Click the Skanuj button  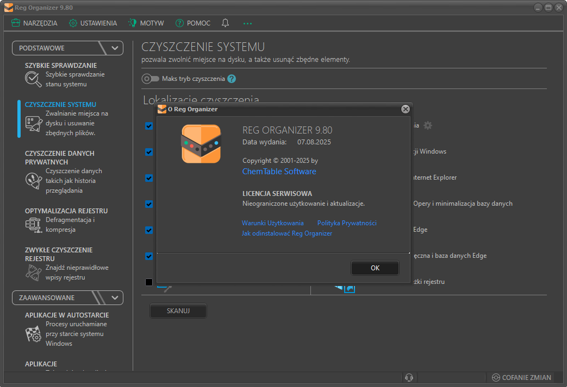click(x=178, y=311)
